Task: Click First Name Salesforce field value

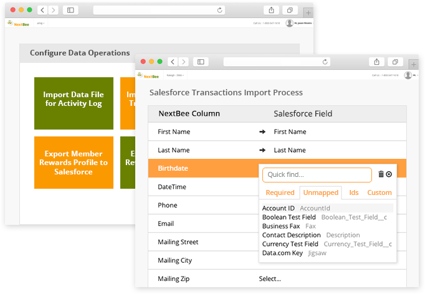Action: 290,131
